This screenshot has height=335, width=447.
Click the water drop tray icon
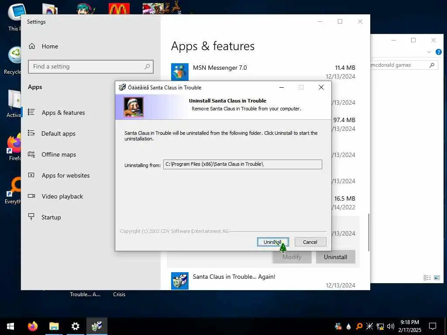pos(348,326)
